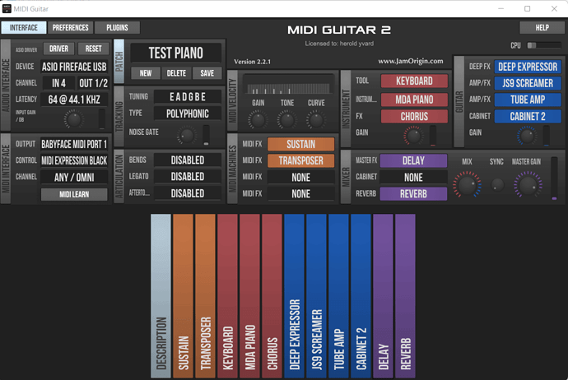Click the NOISE GATE knob
This screenshot has width=568, height=380.
point(187,136)
